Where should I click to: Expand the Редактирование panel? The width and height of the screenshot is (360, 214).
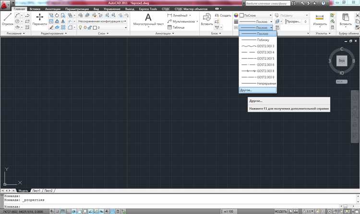coord(54,34)
